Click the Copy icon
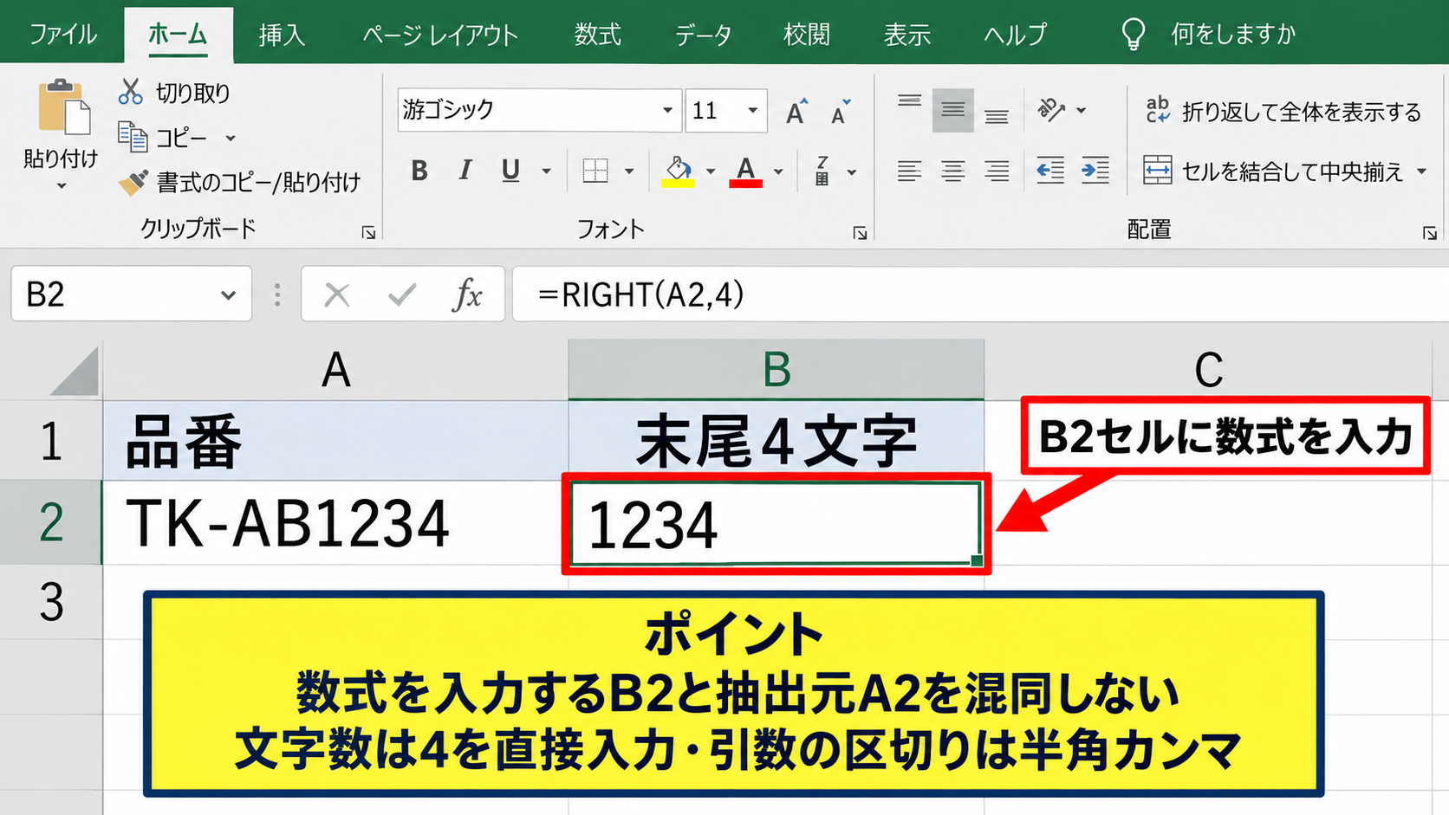The width and height of the screenshot is (1449, 815). coord(133,137)
